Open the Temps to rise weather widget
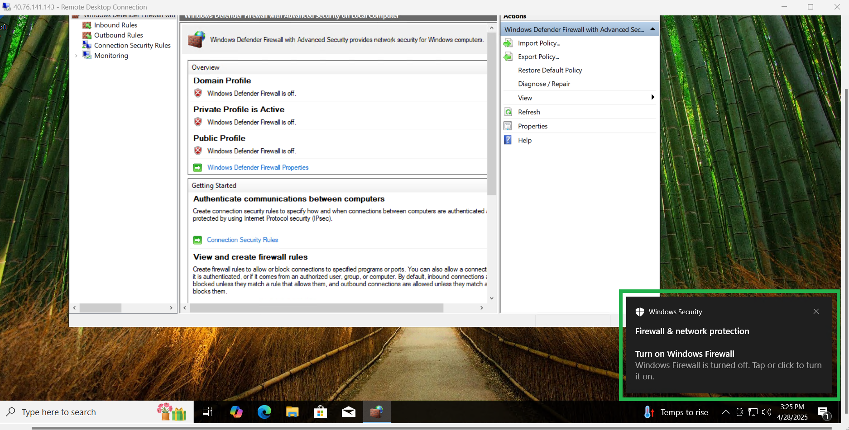 [676, 412]
